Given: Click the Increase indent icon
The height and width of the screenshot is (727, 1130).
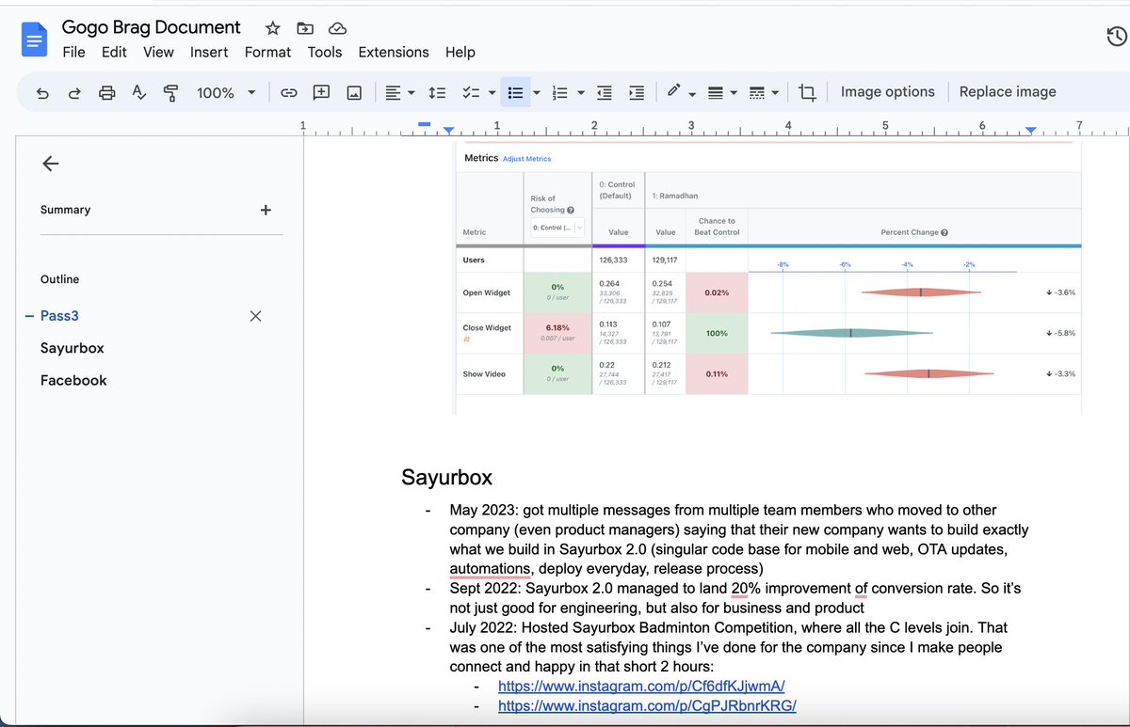Looking at the screenshot, I should click(x=637, y=92).
